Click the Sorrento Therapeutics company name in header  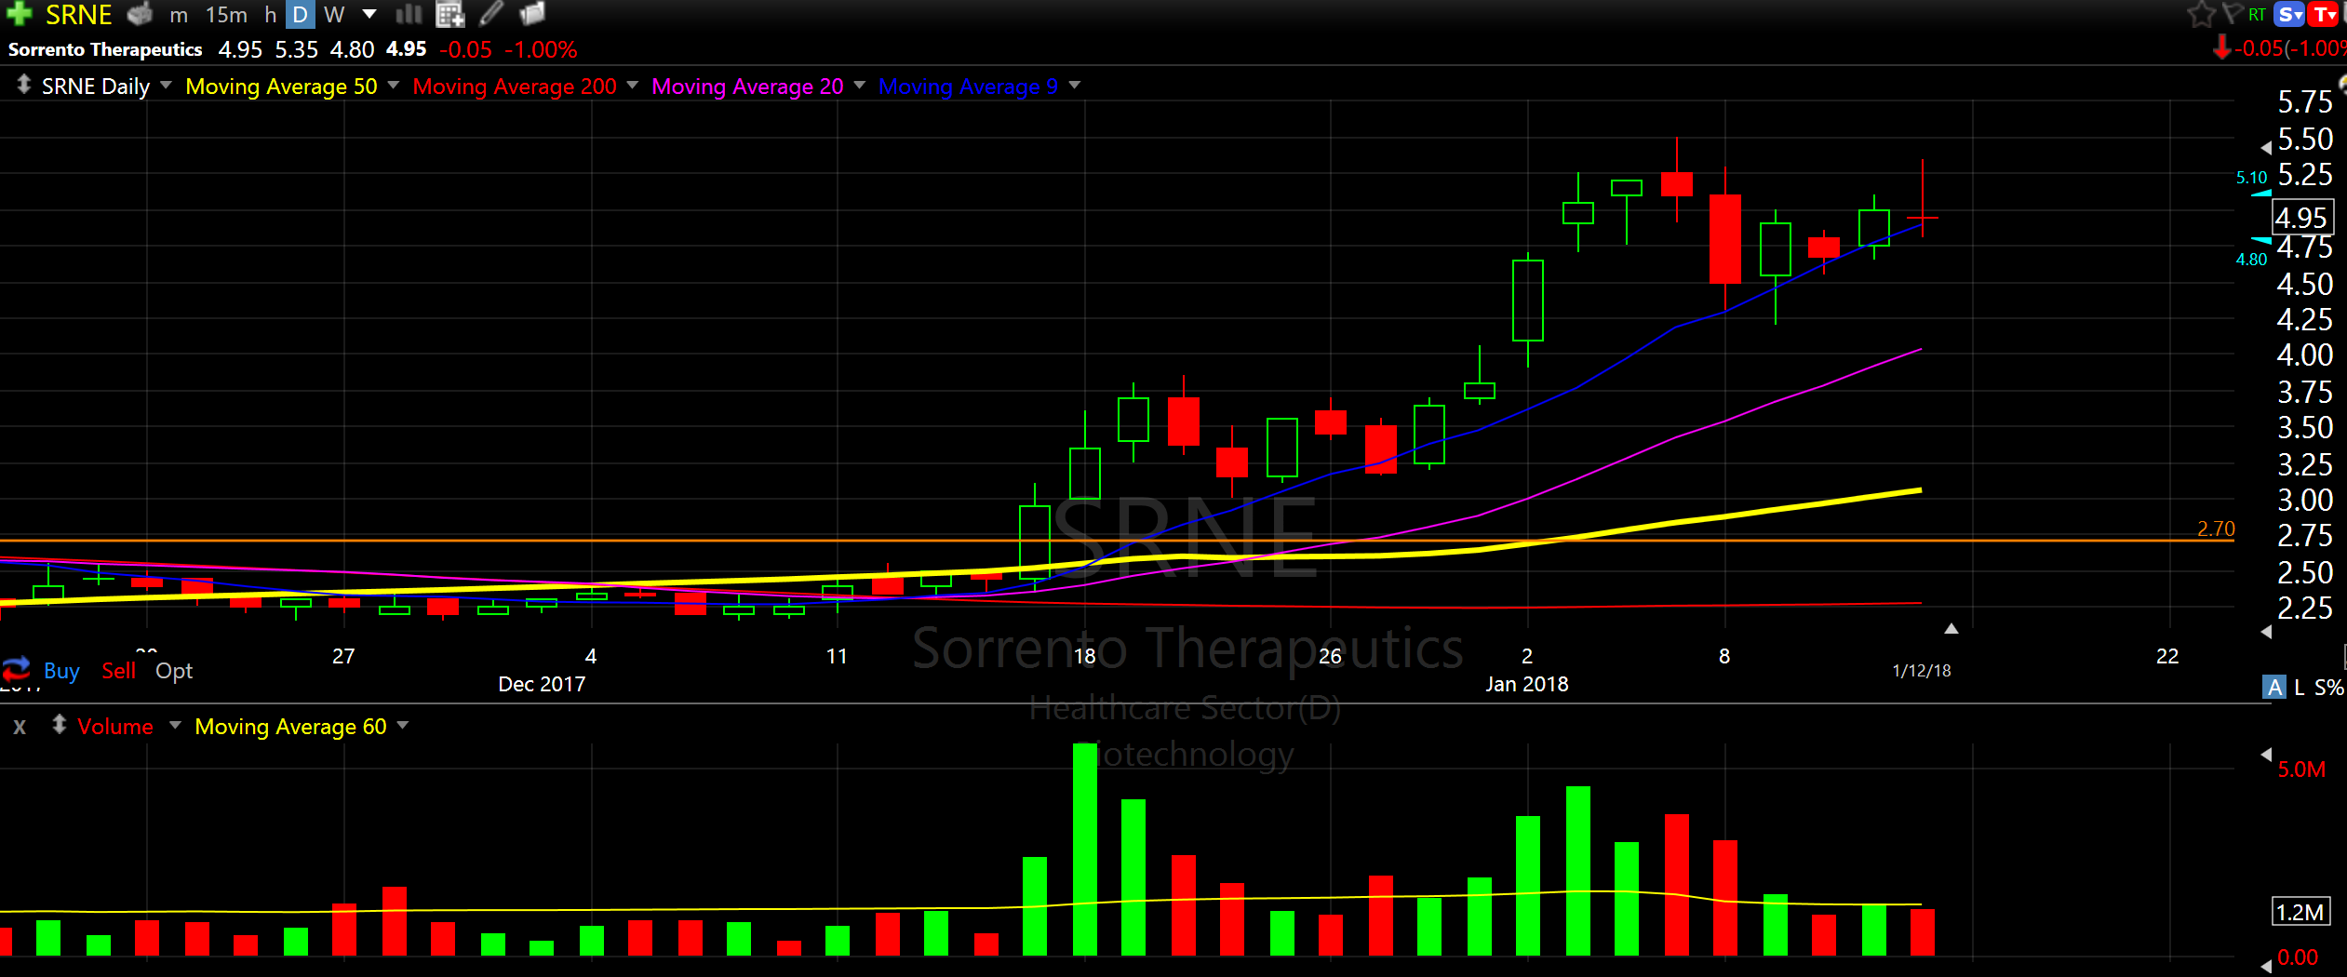click(x=105, y=49)
